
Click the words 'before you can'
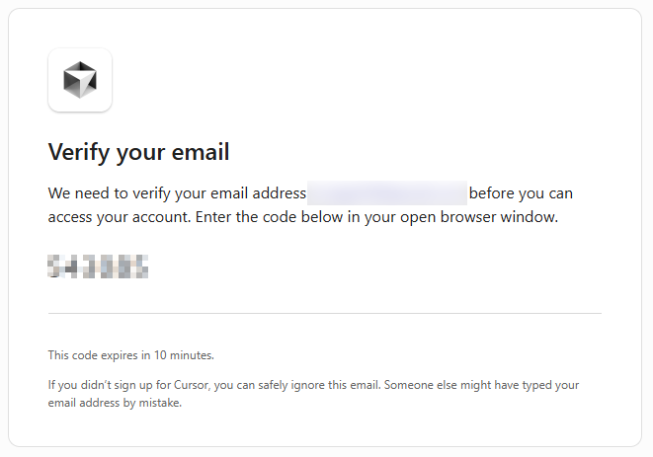pyautogui.click(x=521, y=193)
